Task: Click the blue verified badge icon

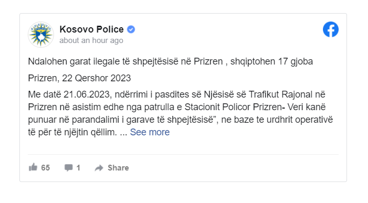Action: [x=131, y=29]
